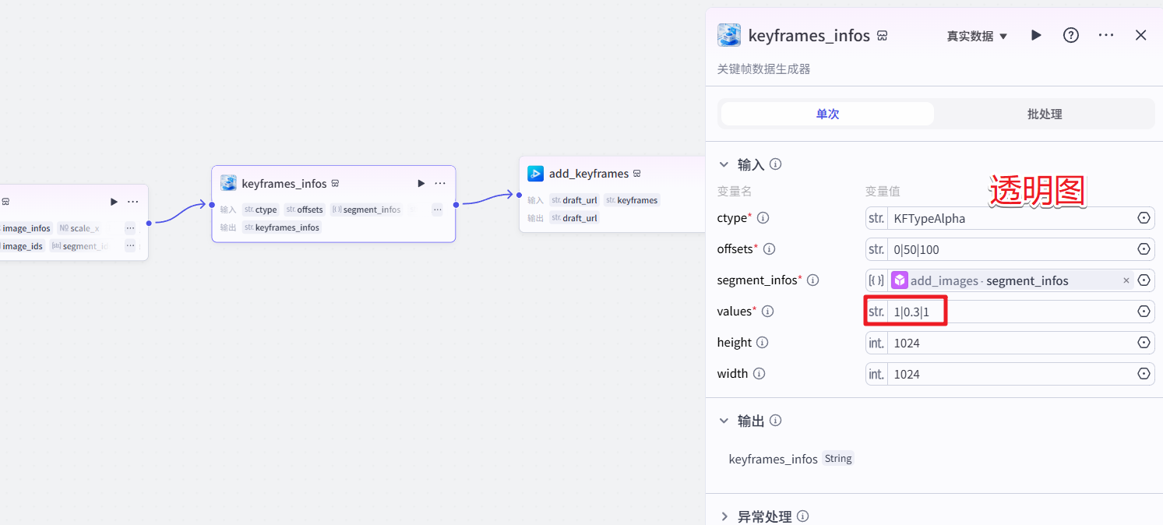Viewport: 1163px width, 525px height.
Task: Collapse the 输出 section
Action: (x=724, y=421)
